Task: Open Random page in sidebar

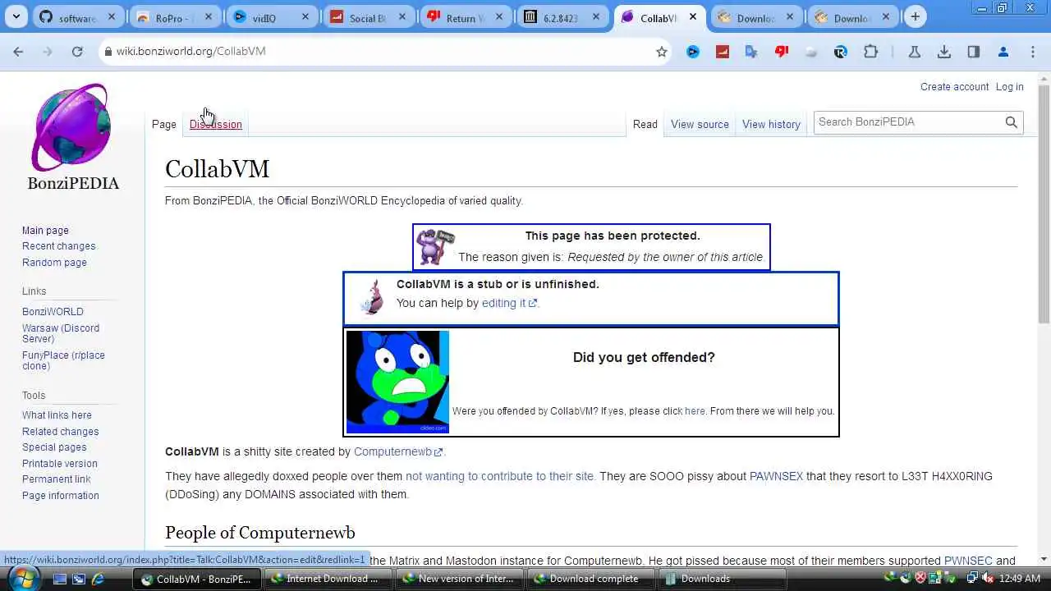Action: pos(54,263)
